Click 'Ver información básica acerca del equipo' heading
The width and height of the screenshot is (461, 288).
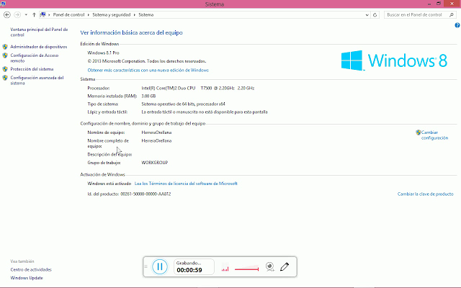tap(131, 32)
